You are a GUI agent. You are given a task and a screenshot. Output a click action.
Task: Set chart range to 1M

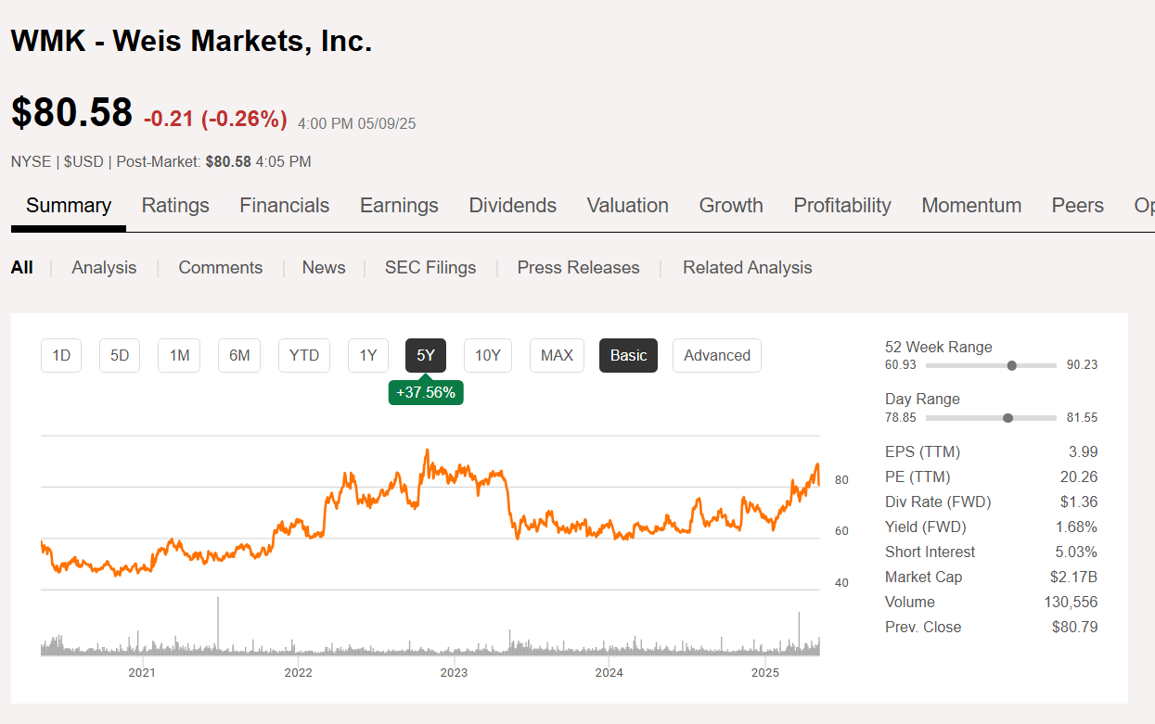point(179,355)
